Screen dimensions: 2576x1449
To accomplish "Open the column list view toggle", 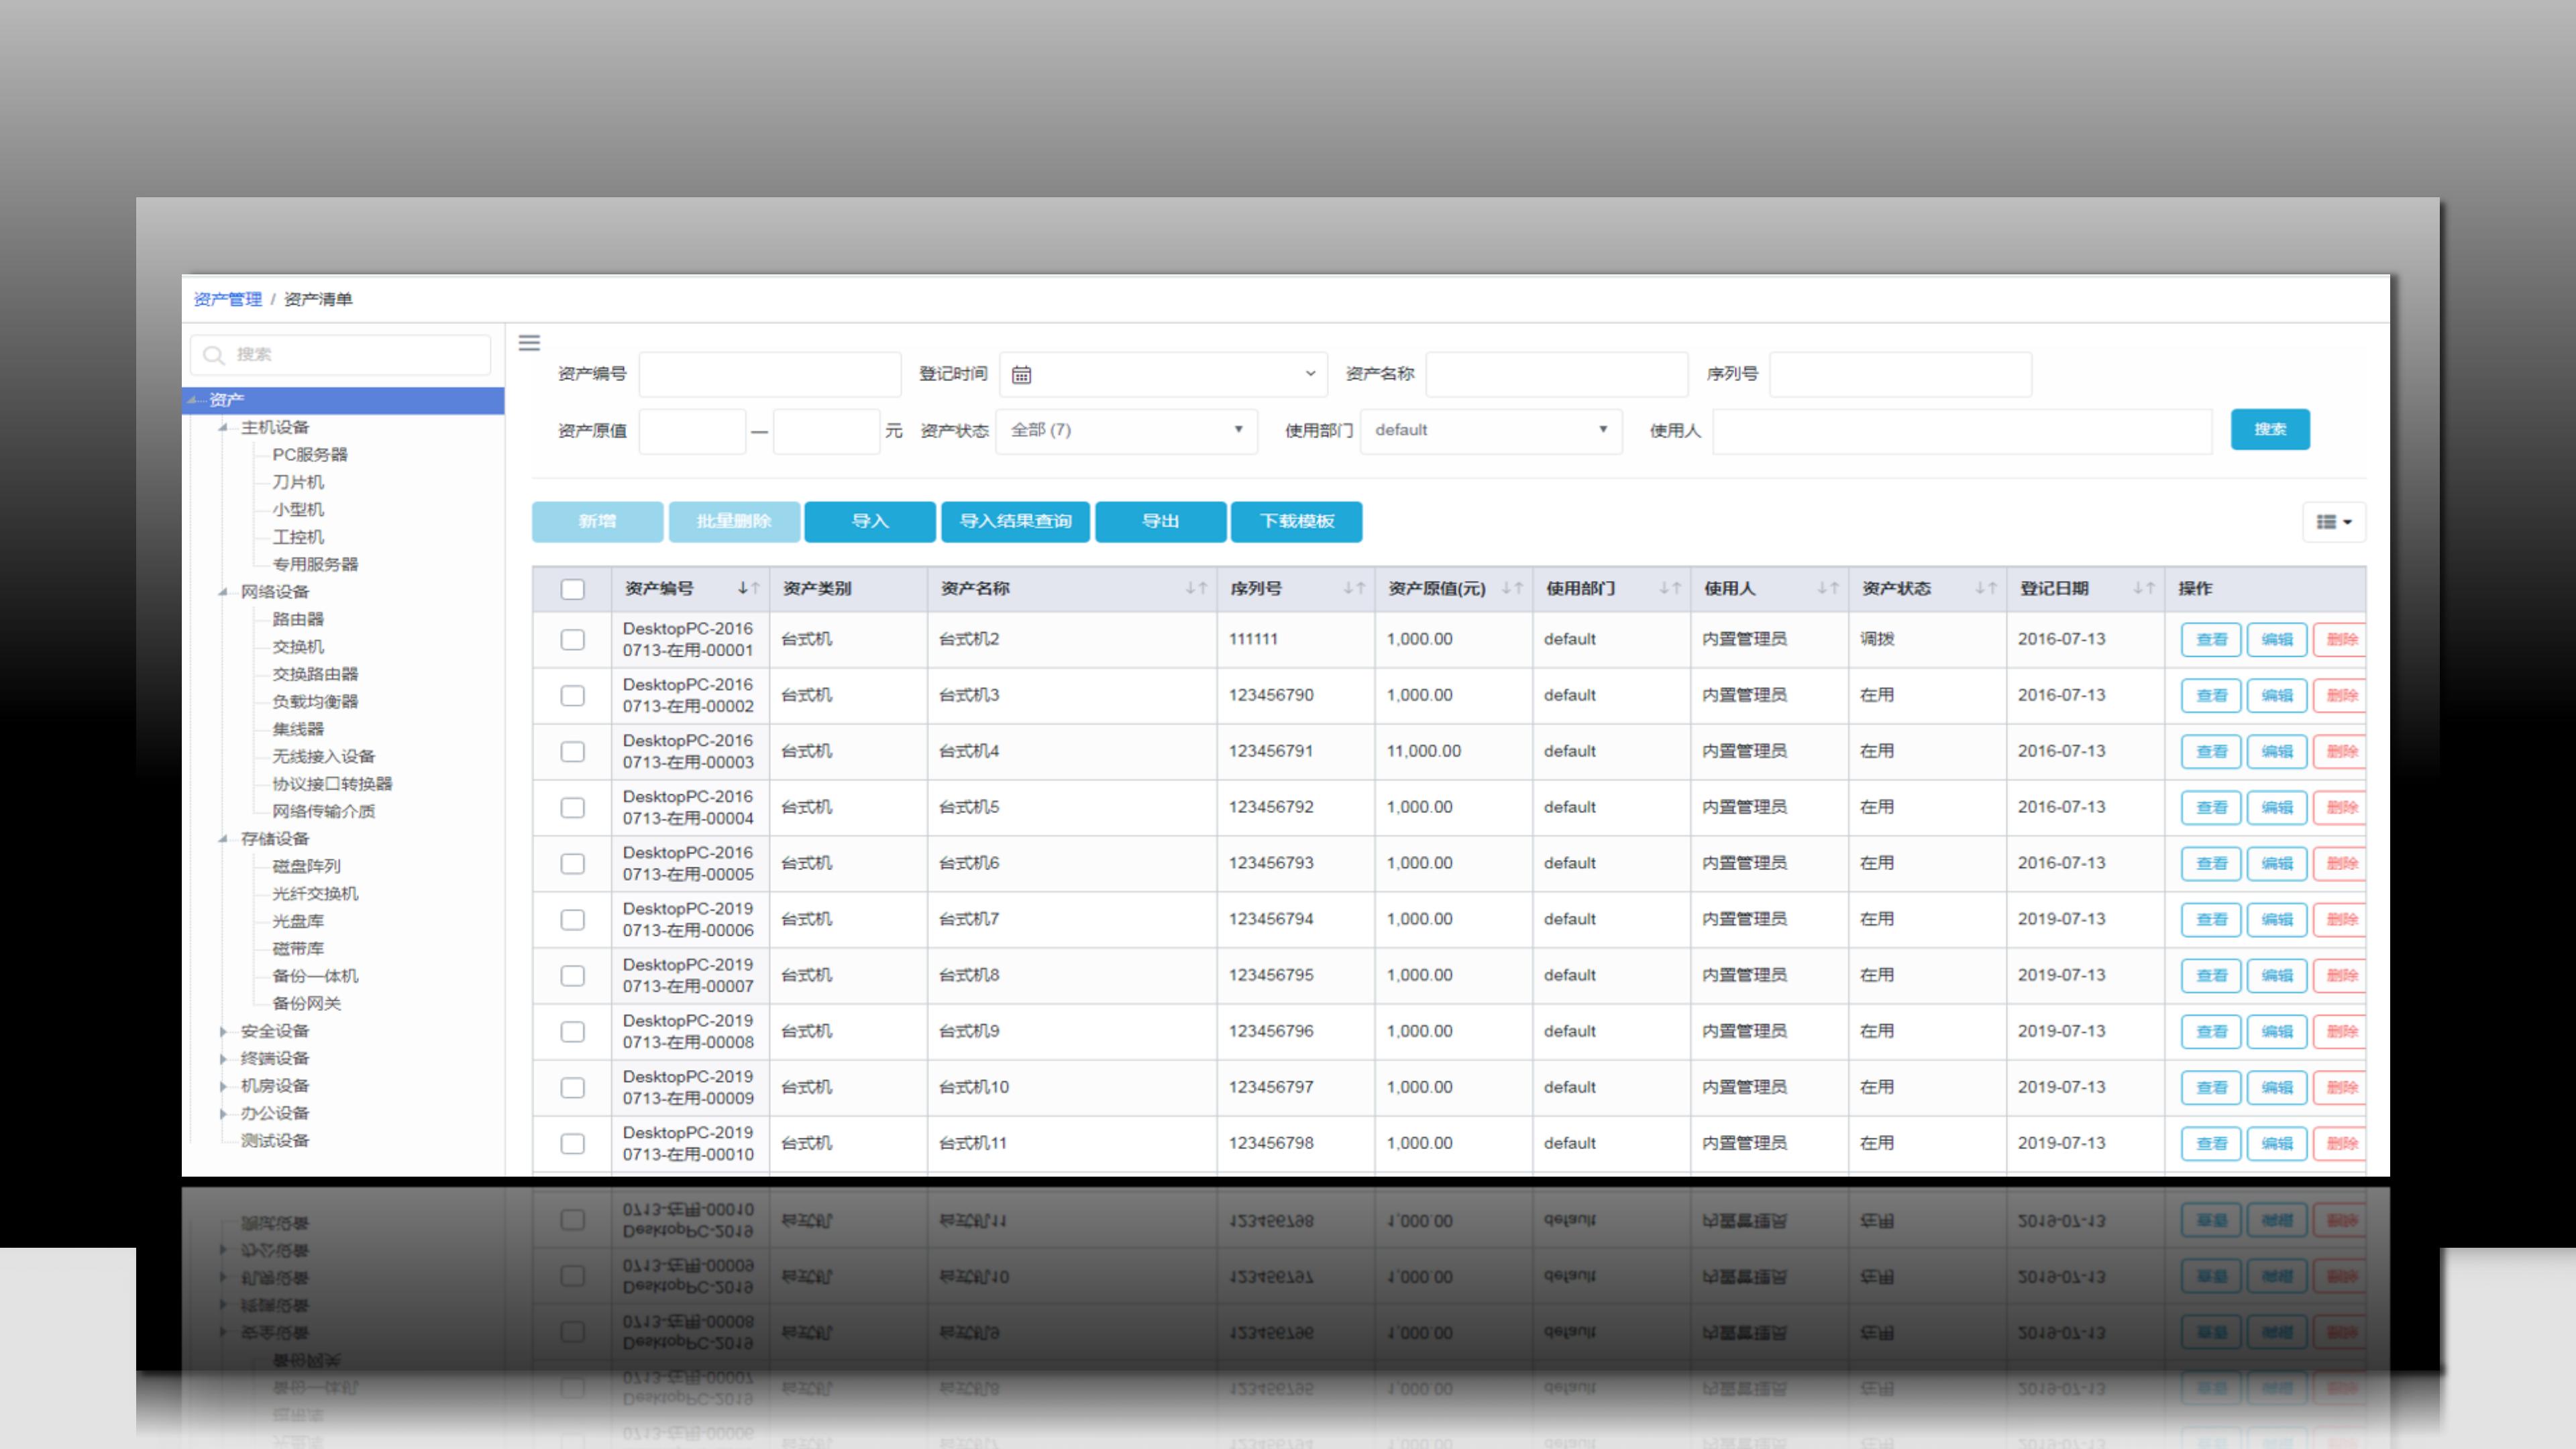I will click(2333, 522).
